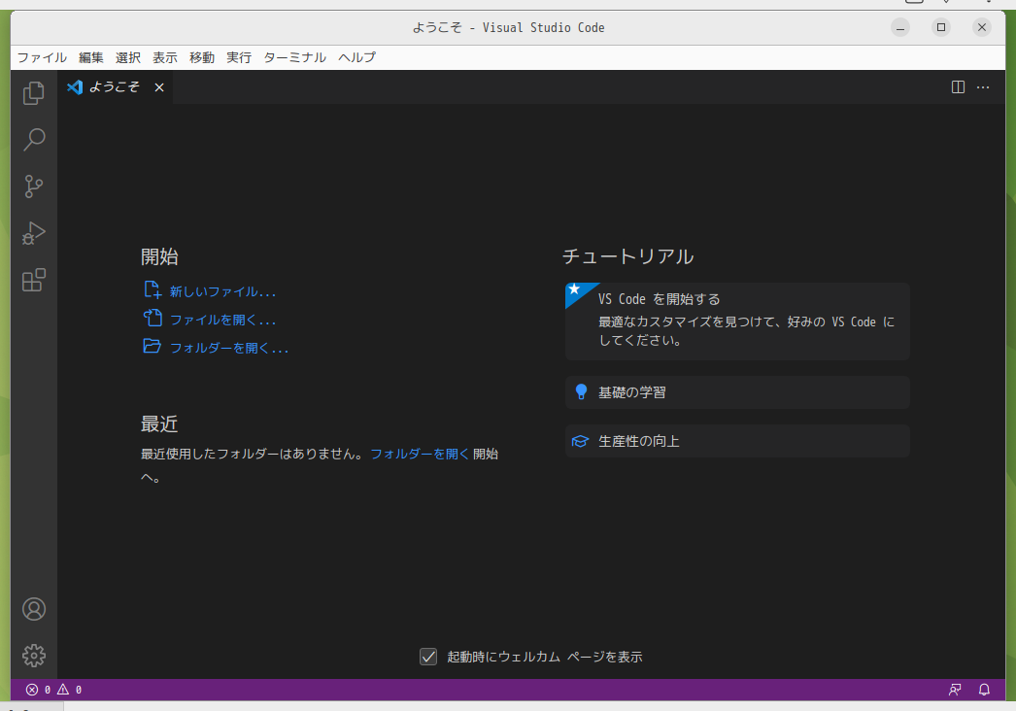Click the チュートリアル heading

[627, 256]
